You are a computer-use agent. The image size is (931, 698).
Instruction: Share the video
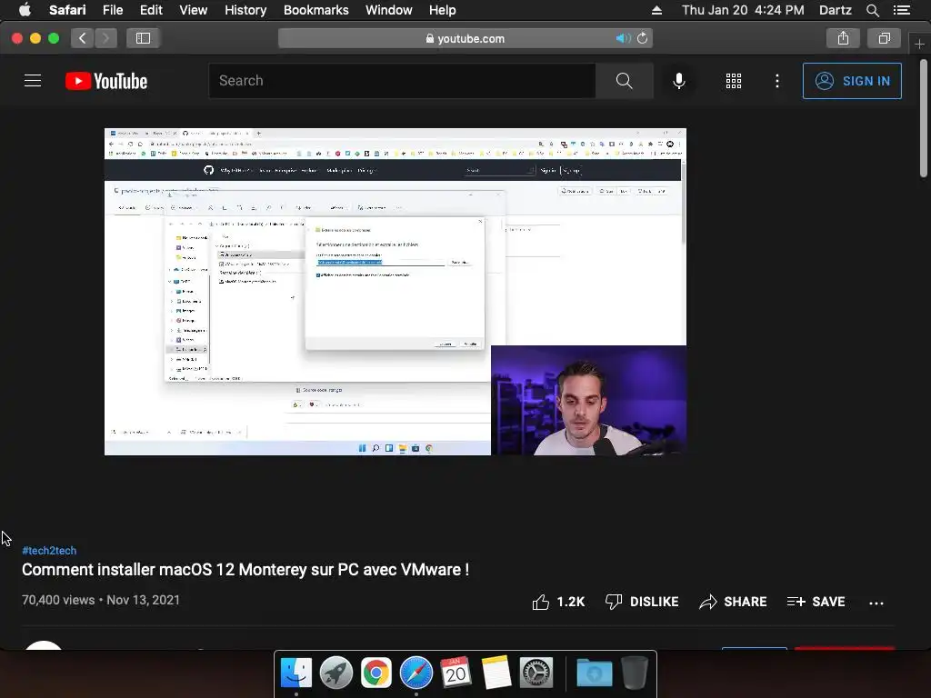[x=733, y=602]
